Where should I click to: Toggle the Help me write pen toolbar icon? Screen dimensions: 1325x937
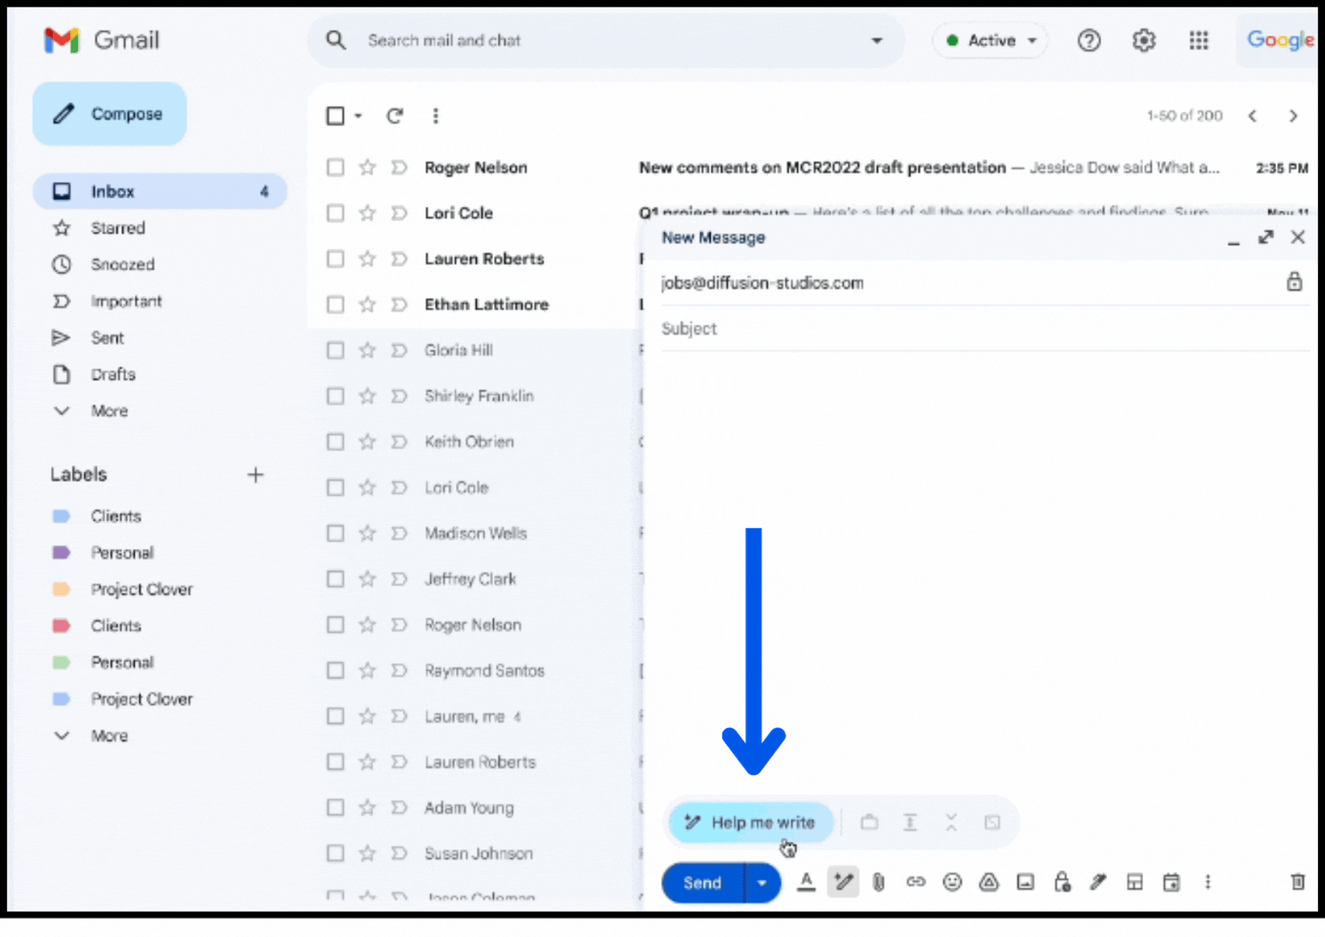pyautogui.click(x=843, y=883)
